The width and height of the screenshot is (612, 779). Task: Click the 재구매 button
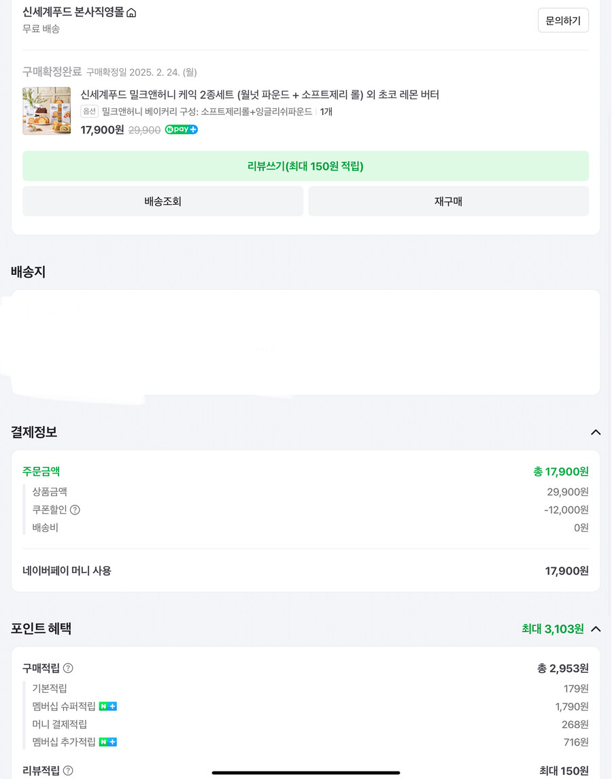pyautogui.click(x=449, y=201)
